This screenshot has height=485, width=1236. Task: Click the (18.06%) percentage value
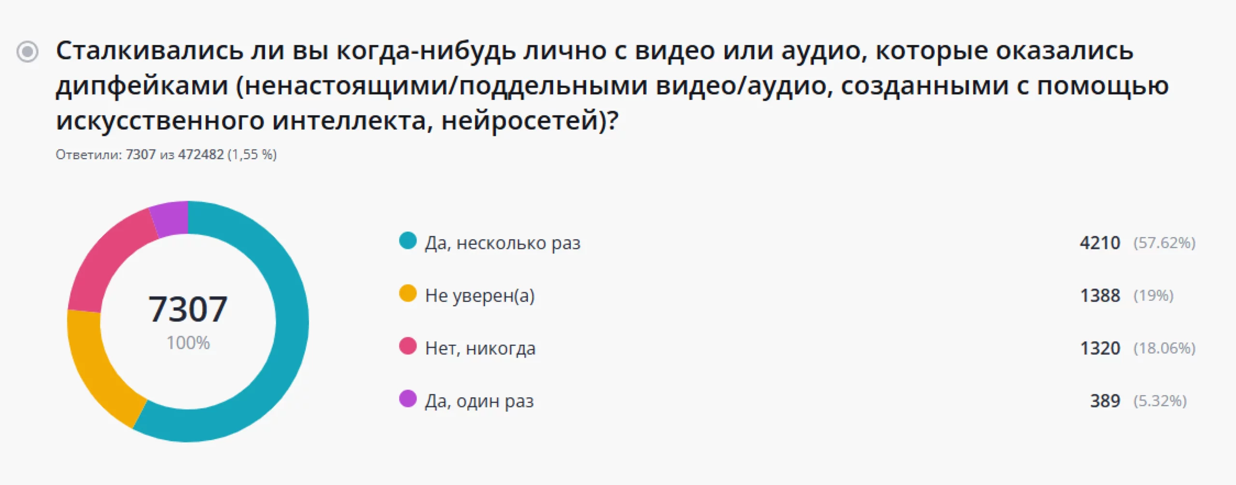1164,348
